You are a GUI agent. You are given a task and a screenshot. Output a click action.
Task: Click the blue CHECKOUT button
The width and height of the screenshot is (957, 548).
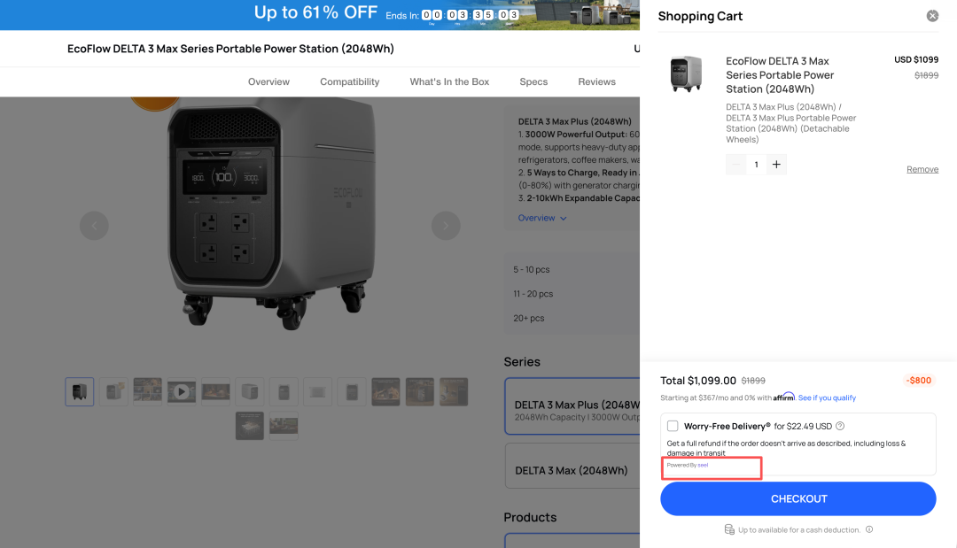798,498
